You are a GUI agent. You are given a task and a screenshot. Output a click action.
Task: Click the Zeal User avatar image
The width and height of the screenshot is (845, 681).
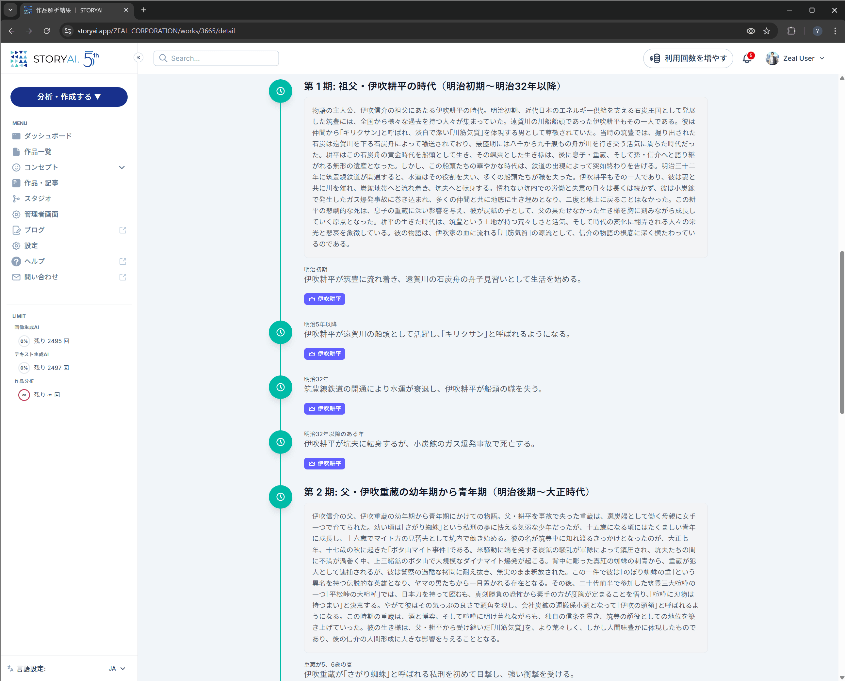pos(772,58)
